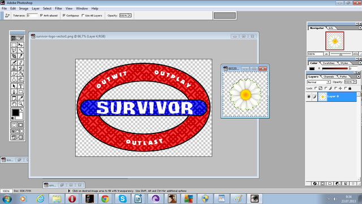Select the Clone Stamp tool
The height and width of the screenshot is (204, 362).
pyautogui.click(x=14, y=68)
